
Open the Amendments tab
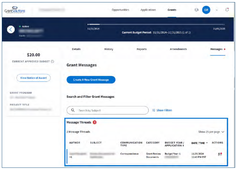pyautogui.click(x=178, y=49)
